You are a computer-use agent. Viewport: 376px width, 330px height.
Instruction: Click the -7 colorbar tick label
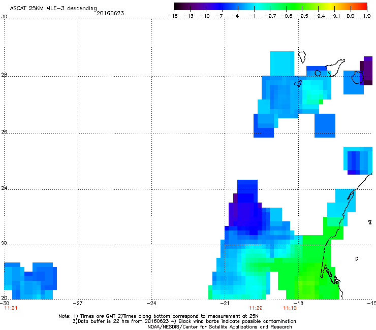pyautogui.click(x=220, y=16)
